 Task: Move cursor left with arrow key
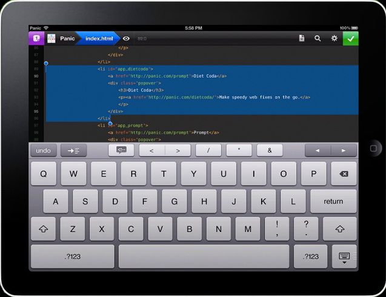click(x=318, y=150)
